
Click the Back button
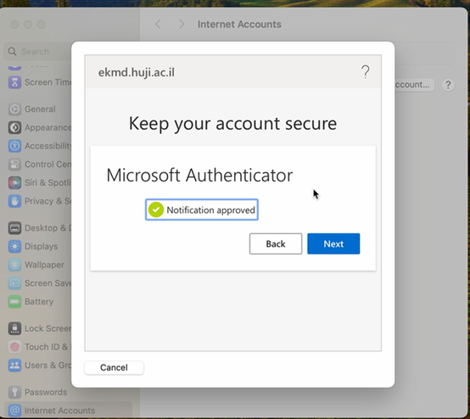(276, 243)
